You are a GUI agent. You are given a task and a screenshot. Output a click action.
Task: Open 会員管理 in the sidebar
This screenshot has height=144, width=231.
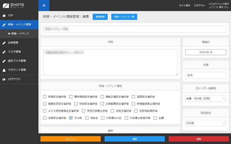click(x=19, y=43)
